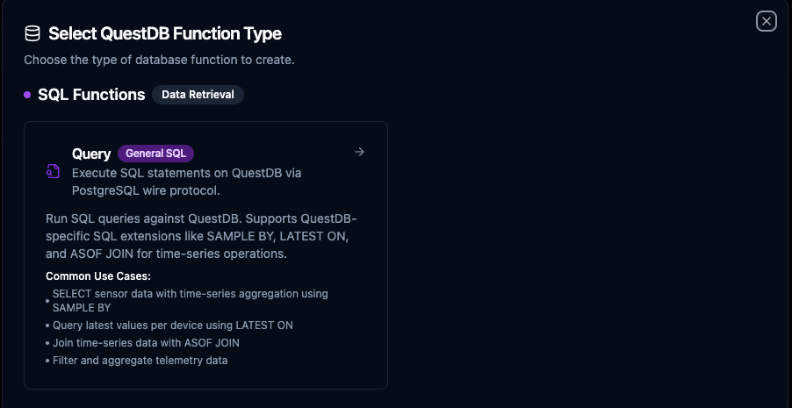Click the 'ASOF JOIN for time-series operations' line
This screenshot has height=408, width=792.
166,254
